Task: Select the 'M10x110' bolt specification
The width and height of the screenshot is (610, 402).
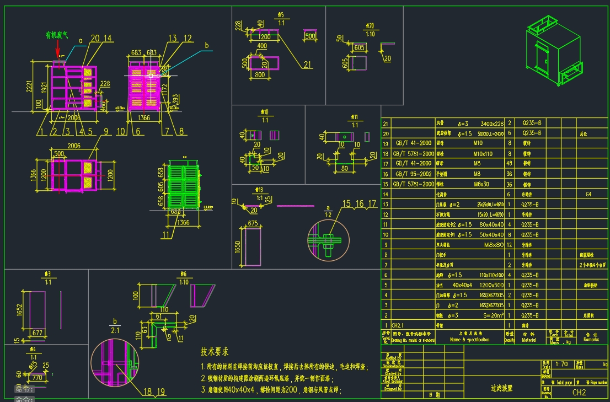Action: (x=483, y=153)
